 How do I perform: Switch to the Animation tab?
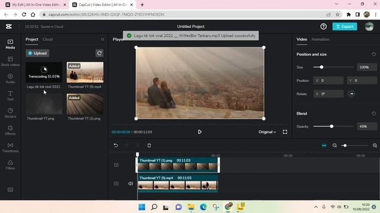[x=321, y=40]
